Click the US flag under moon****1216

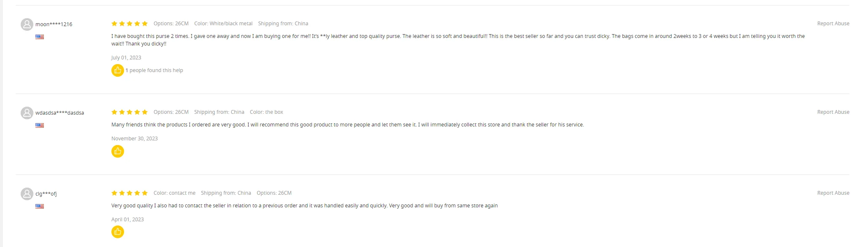(40, 37)
